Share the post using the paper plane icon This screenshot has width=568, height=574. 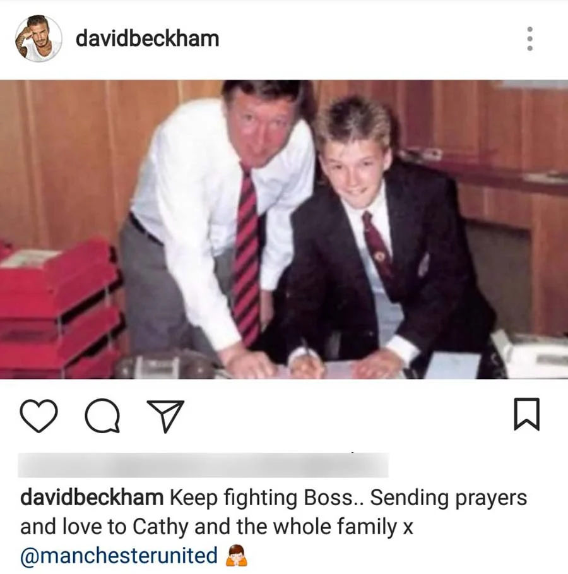(165, 416)
